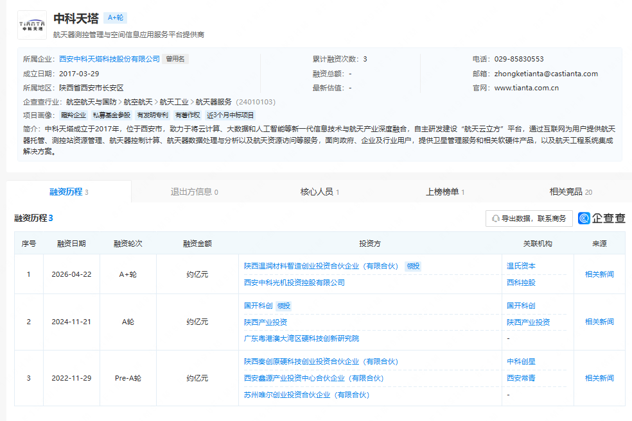This screenshot has width=632, height=421.
Task: Switch to the 退出方信息 tab
Action: [194, 192]
